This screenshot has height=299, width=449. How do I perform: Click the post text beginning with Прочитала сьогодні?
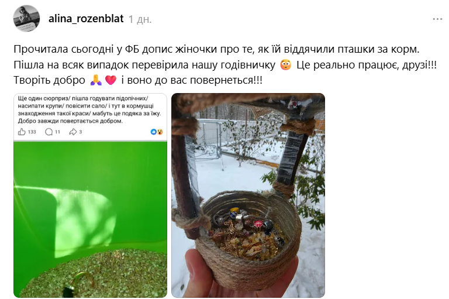click(x=225, y=64)
